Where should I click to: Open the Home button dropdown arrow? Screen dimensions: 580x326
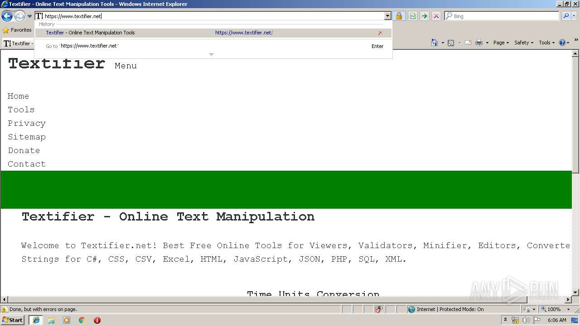443,43
